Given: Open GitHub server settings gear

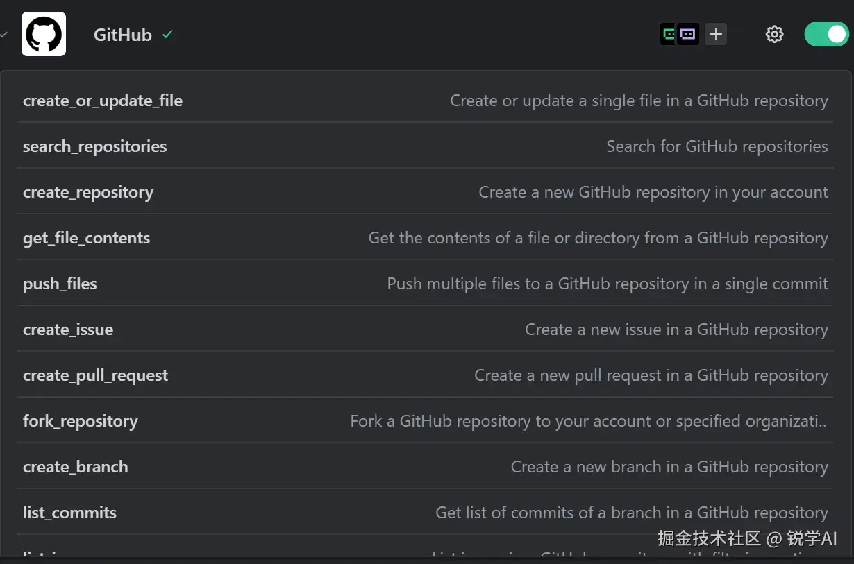Looking at the screenshot, I should [x=774, y=34].
